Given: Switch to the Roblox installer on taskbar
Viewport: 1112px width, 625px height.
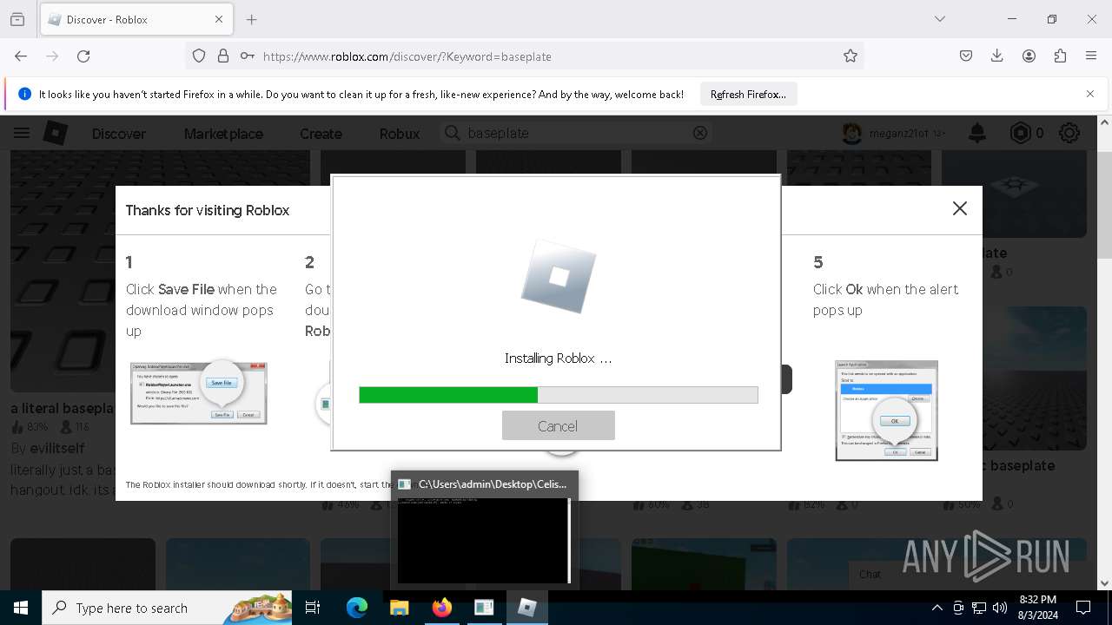Looking at the screenshot, I should [526, 608].
